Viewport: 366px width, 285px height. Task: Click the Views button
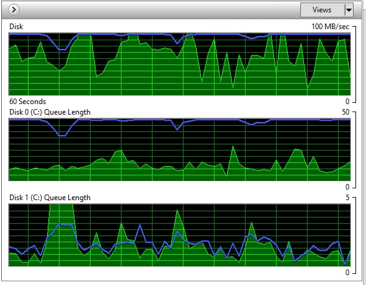tap(322, 10)
